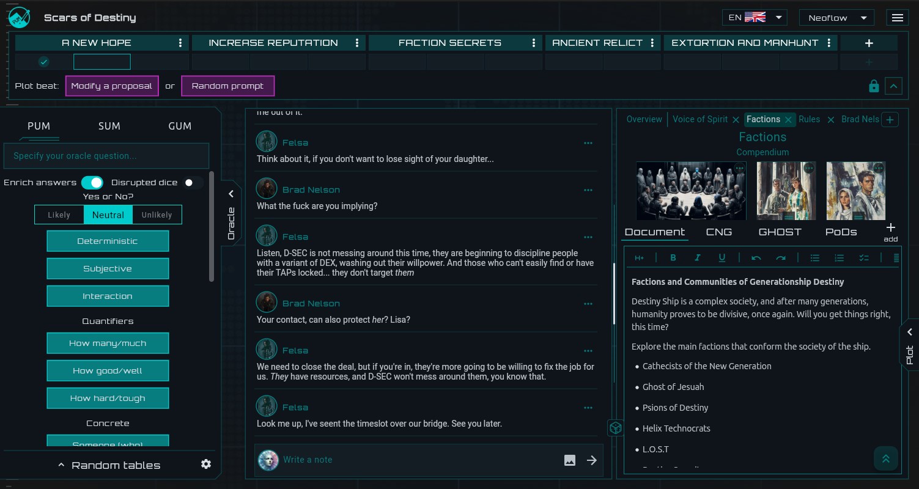Click the Redo icon in the document toolbar
Image resolution: width=919 pixels, height=489 pixels.
781,257
